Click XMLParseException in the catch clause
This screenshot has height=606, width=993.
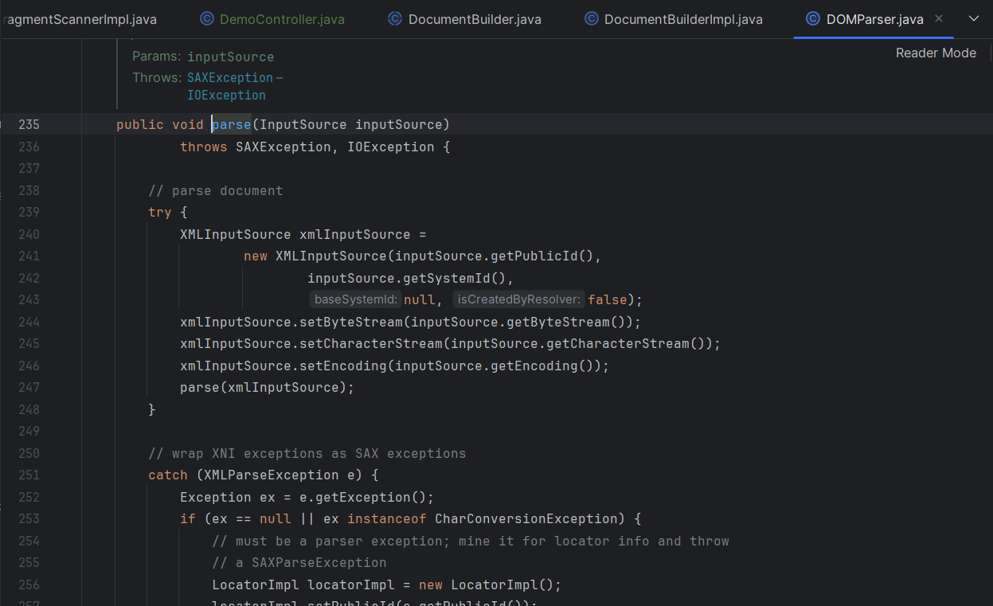coord(271,475)
